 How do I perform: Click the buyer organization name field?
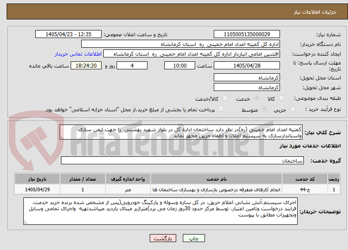181,44
